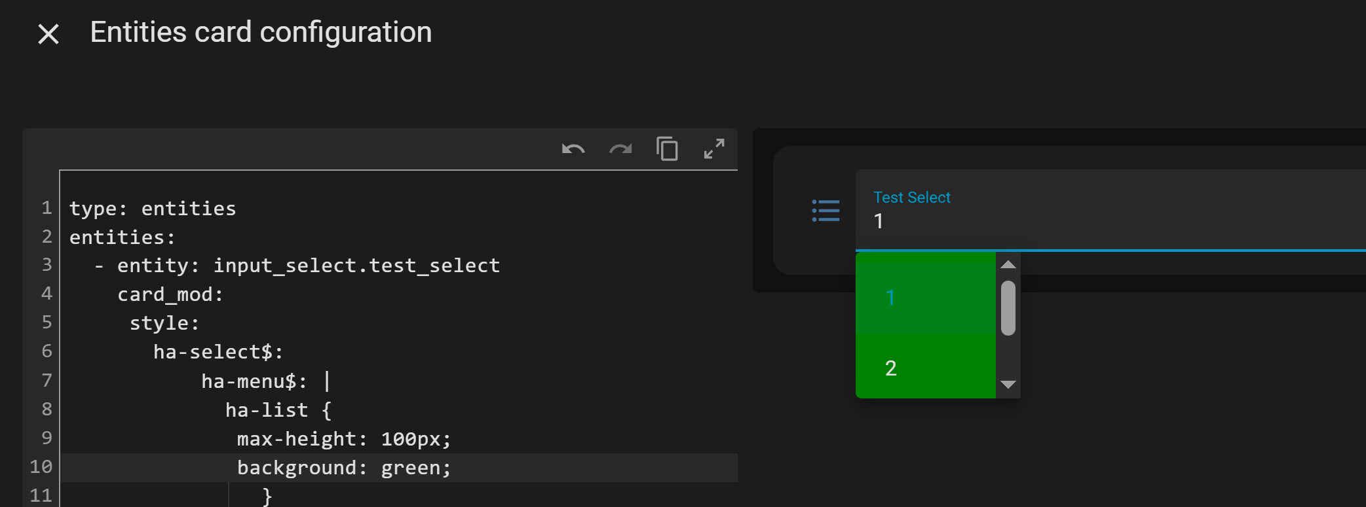
Task: Click the 'input_select.test_select' entity text
Action: click(356, 266)
